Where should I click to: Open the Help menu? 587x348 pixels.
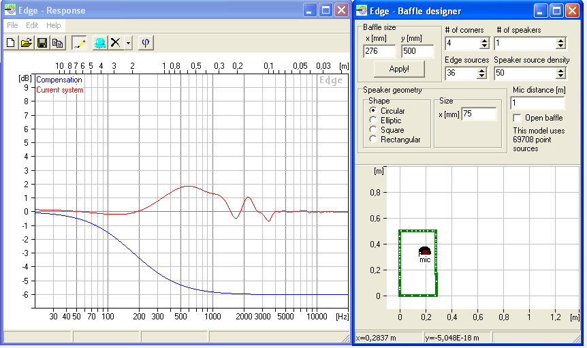click(54, 25)
